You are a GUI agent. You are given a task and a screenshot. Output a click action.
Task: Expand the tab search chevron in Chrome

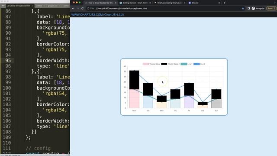tap(274, 3)
